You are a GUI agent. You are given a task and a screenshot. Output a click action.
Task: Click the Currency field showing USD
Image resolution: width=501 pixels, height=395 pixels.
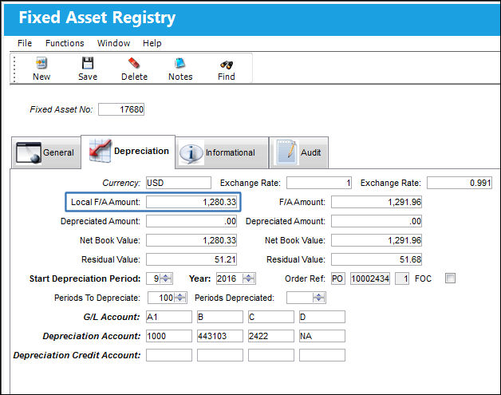click(x=178, y=183)
